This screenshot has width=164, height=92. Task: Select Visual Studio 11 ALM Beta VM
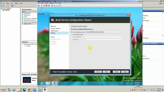(x=30, y=19)
